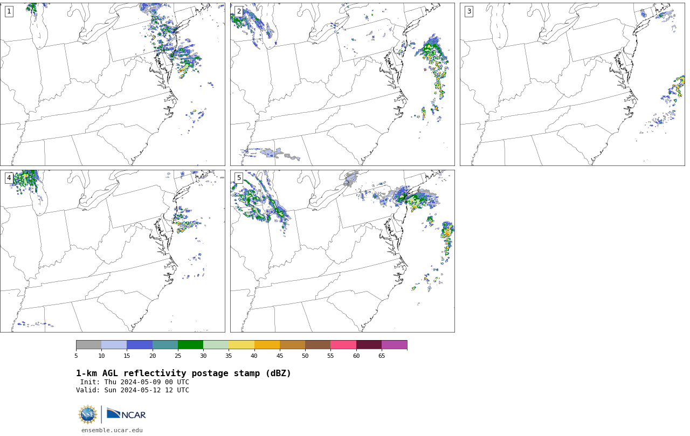690x436 pixels.
Task: Click the blue 15-20 dBZ swatch
Action: pos(140,345)
